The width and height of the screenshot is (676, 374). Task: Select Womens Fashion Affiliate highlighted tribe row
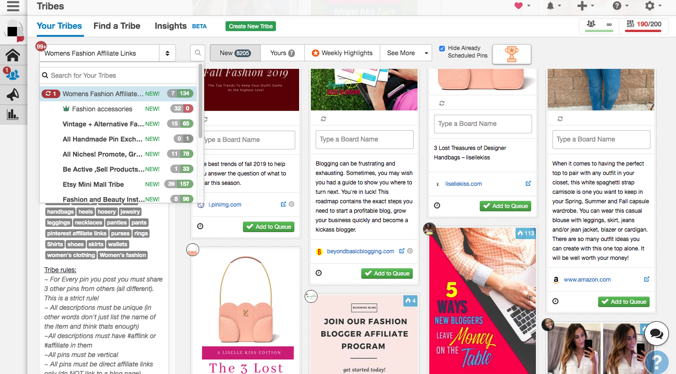(x=118, y=94)
